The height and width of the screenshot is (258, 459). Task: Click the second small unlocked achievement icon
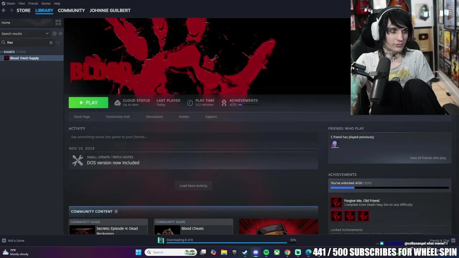click(350, 216)
